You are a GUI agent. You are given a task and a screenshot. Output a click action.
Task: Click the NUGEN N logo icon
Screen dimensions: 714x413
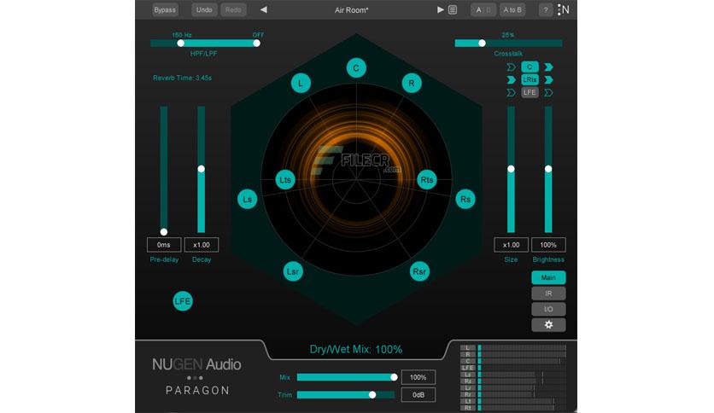564,9
